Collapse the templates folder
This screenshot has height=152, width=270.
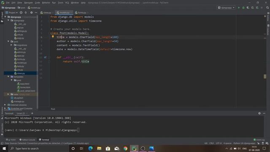click(8, 76)
